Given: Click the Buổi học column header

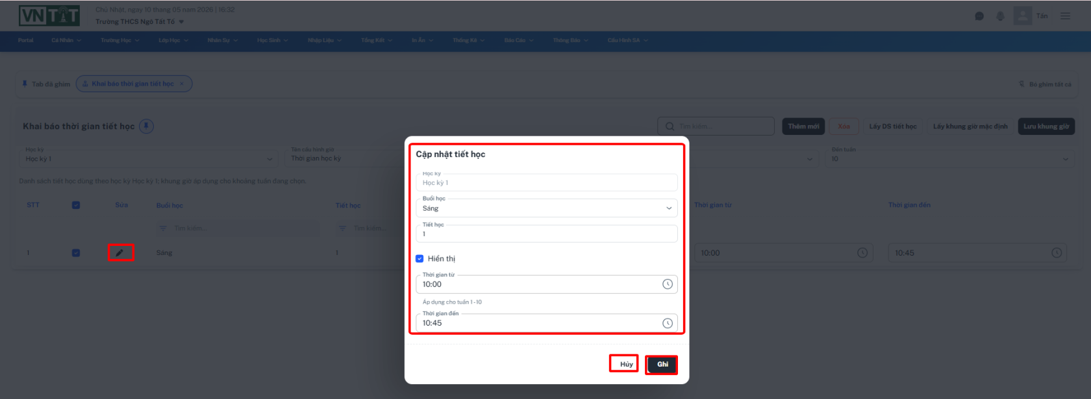Looking at the screenshot, I should click(169, 205).
